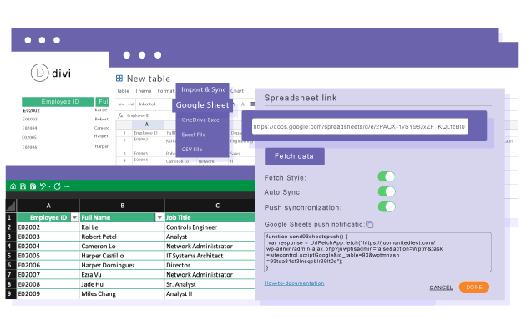Open the Chart menu
Screen dimensions: 526x331
coord(237,91)
